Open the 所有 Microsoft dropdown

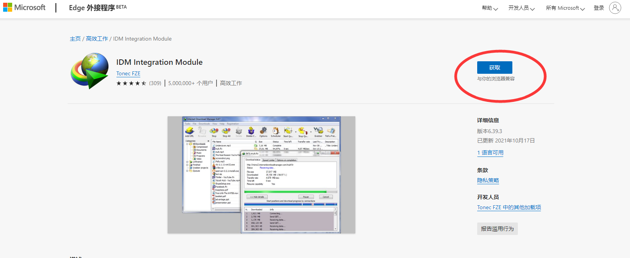(565, 8)
